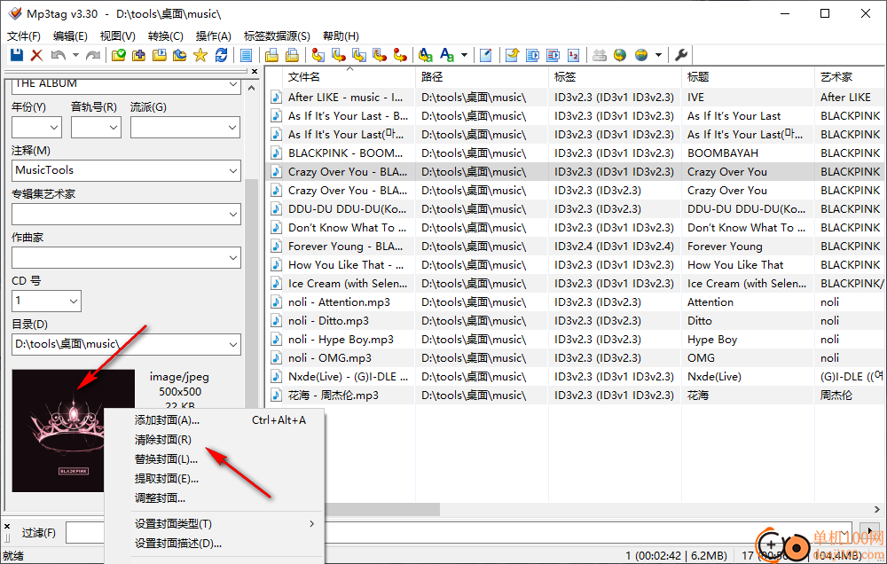Click the Filename to Filename convert icon

click(x=358, y=55)
